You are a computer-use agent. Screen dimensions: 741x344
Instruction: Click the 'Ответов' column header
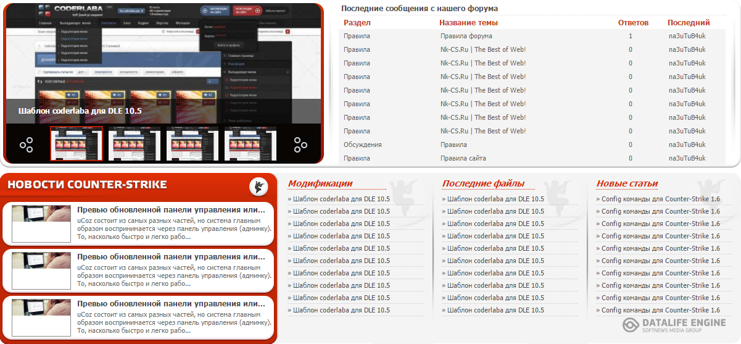(x=633, y=23)
